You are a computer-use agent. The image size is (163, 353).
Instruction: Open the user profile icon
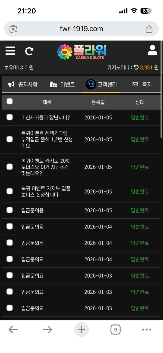[x=152, y=51]
